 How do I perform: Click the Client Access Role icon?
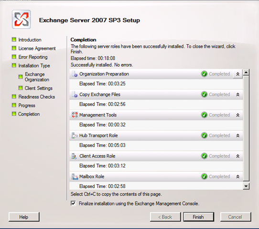(74, 156)
